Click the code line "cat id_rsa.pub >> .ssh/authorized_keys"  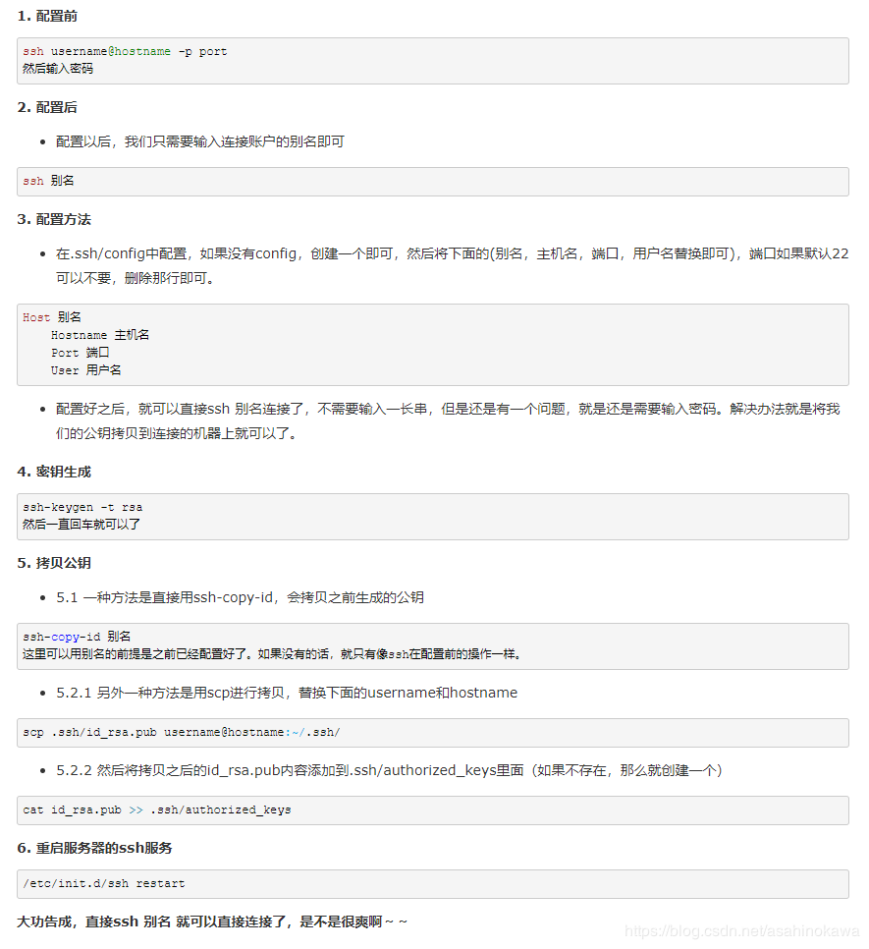(x=157, y=809)
